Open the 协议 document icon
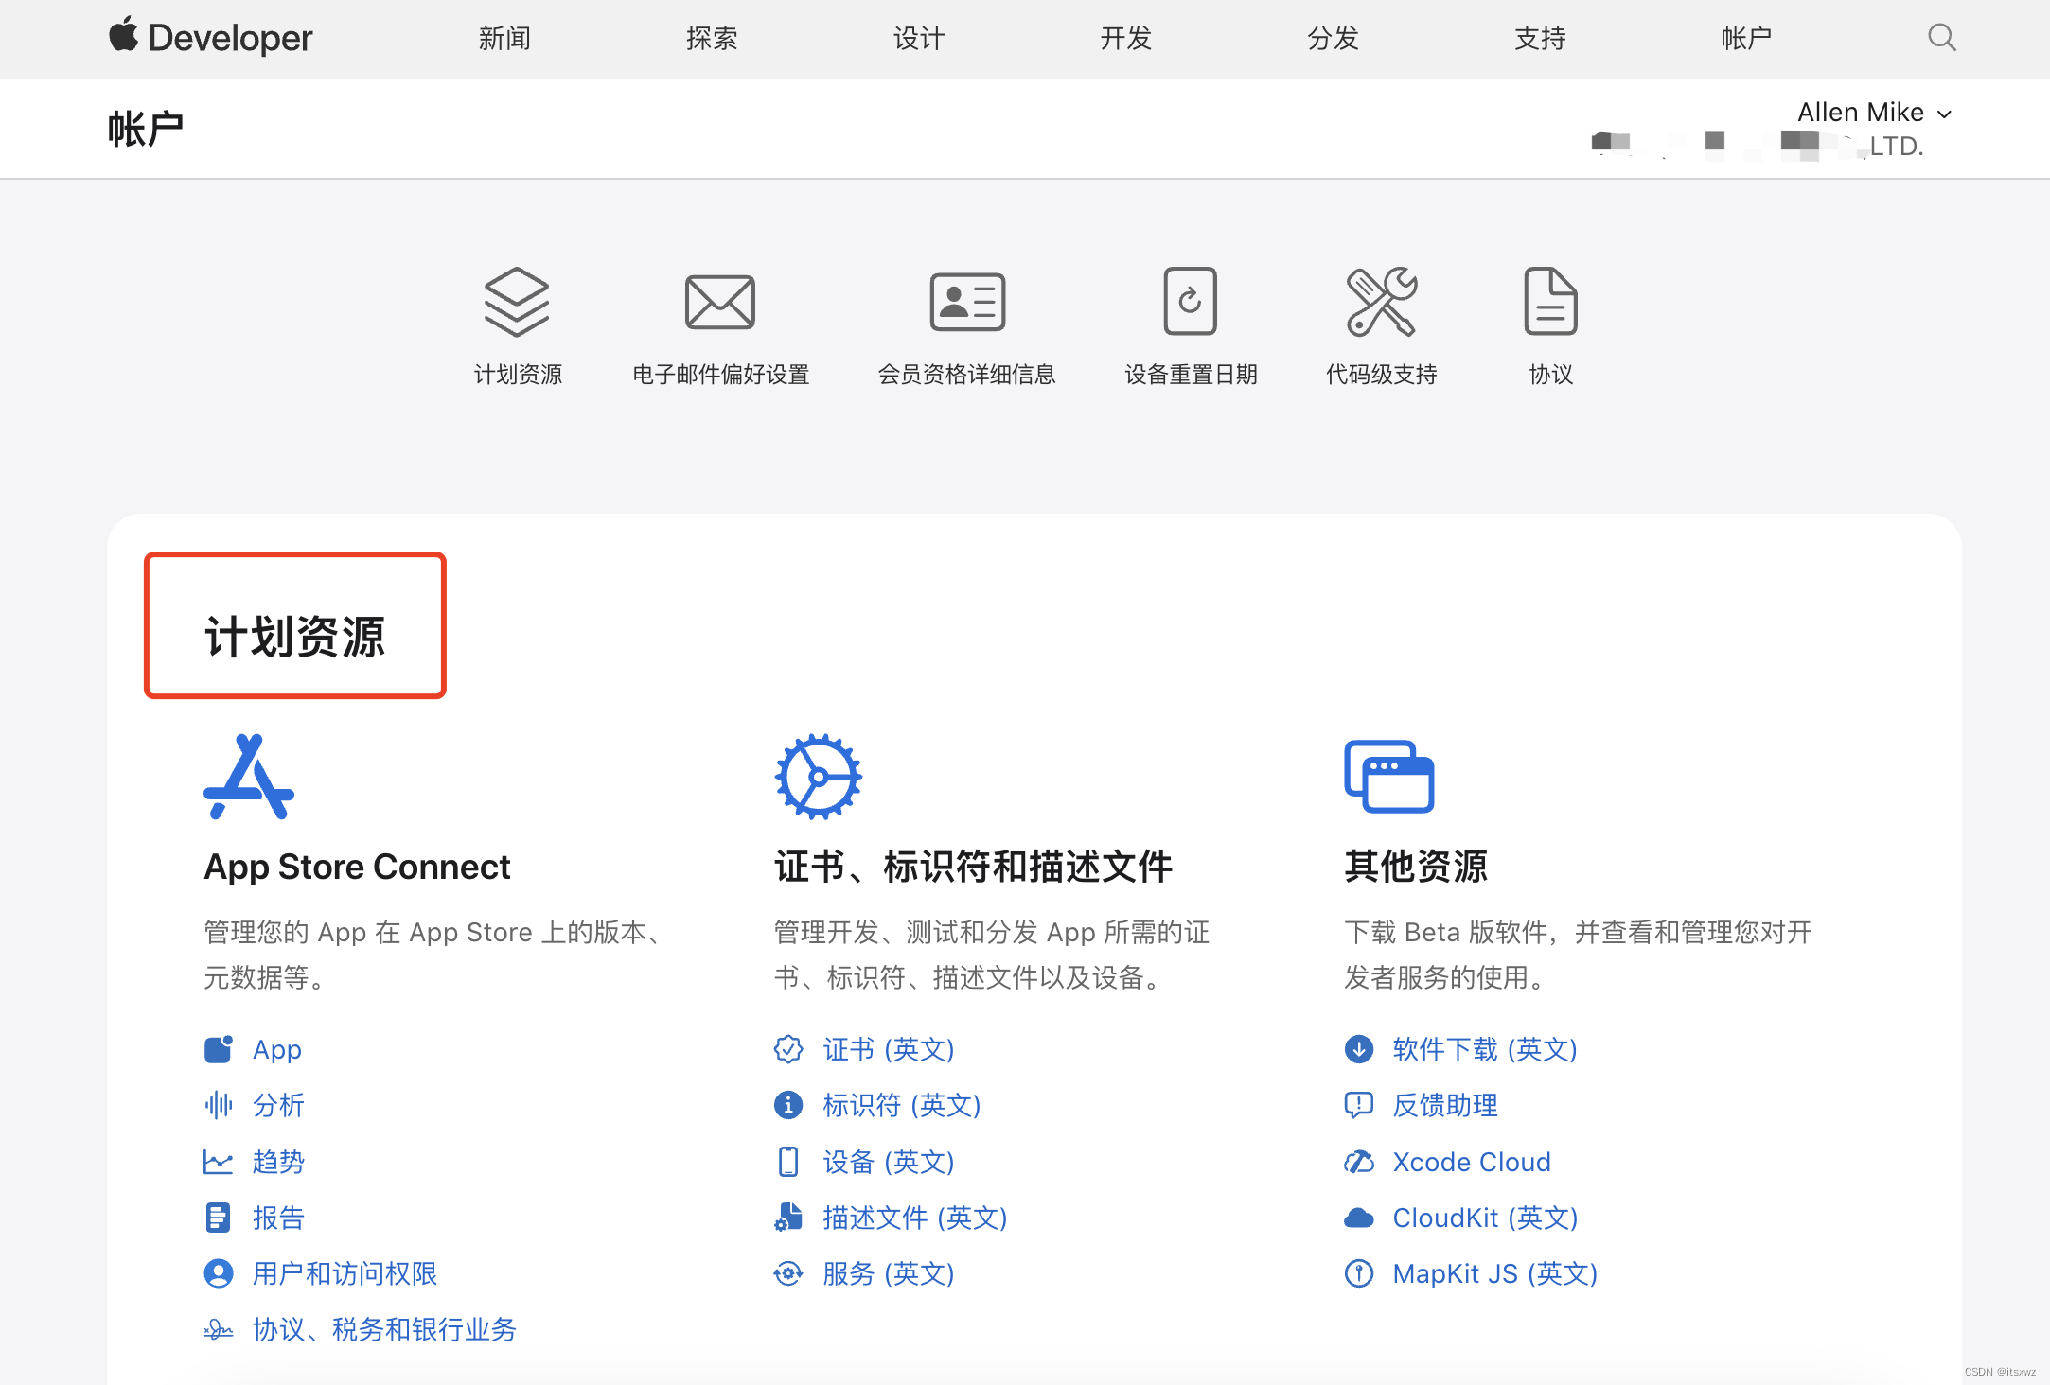Image resolution: width=2050 pixels, height=1385 pixels. click(1550, 302)
